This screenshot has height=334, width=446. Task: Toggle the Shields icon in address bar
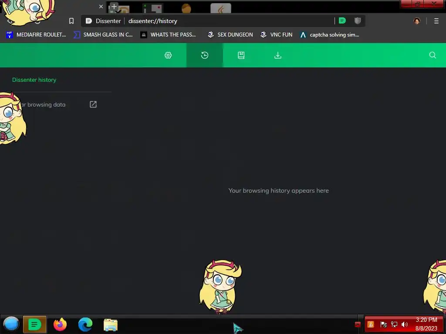click(358, 21)
